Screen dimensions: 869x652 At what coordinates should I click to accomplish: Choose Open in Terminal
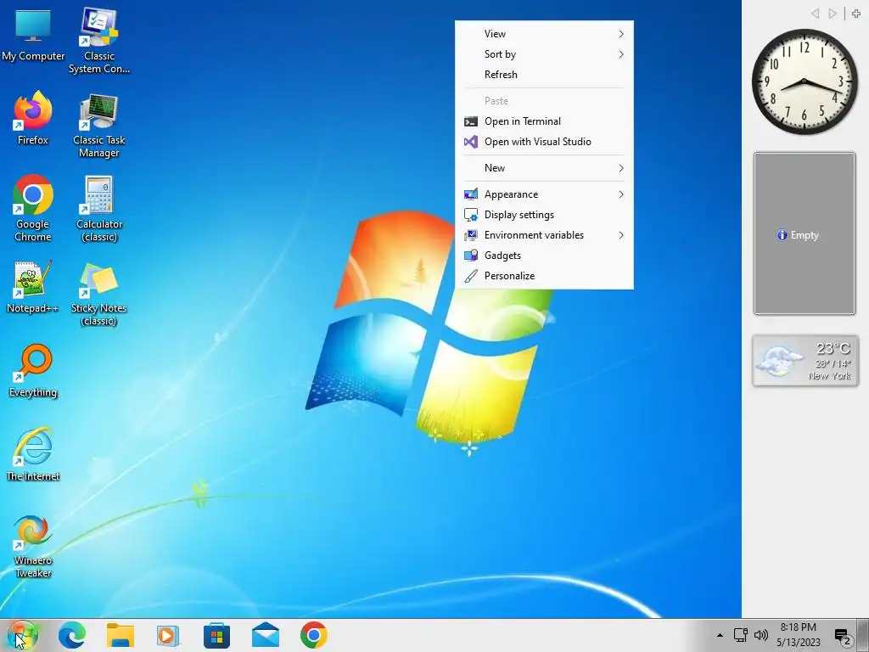[x=544, y=121]
